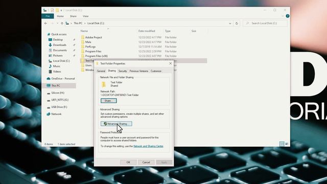Sort by the Date modified column header
This screenshot has width=327, height=184.
click(x=147, y=31)
